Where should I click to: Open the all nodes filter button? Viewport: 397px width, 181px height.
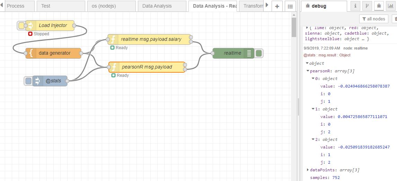[x=374, y=19]
